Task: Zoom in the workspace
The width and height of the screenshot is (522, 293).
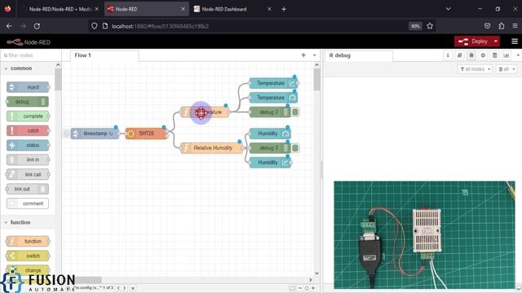Action: pos(313,288)
